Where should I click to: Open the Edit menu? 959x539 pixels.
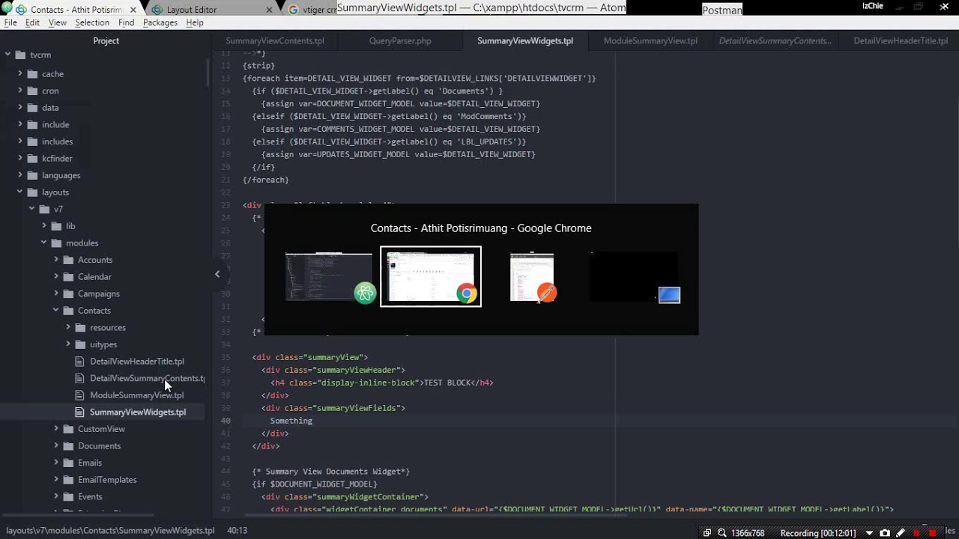point(32,22)
